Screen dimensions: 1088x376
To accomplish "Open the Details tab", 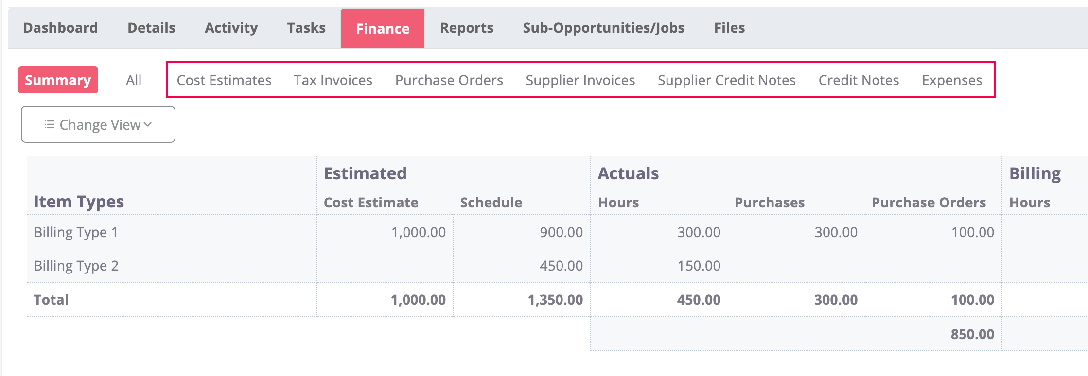I will [x=151, y=28].
